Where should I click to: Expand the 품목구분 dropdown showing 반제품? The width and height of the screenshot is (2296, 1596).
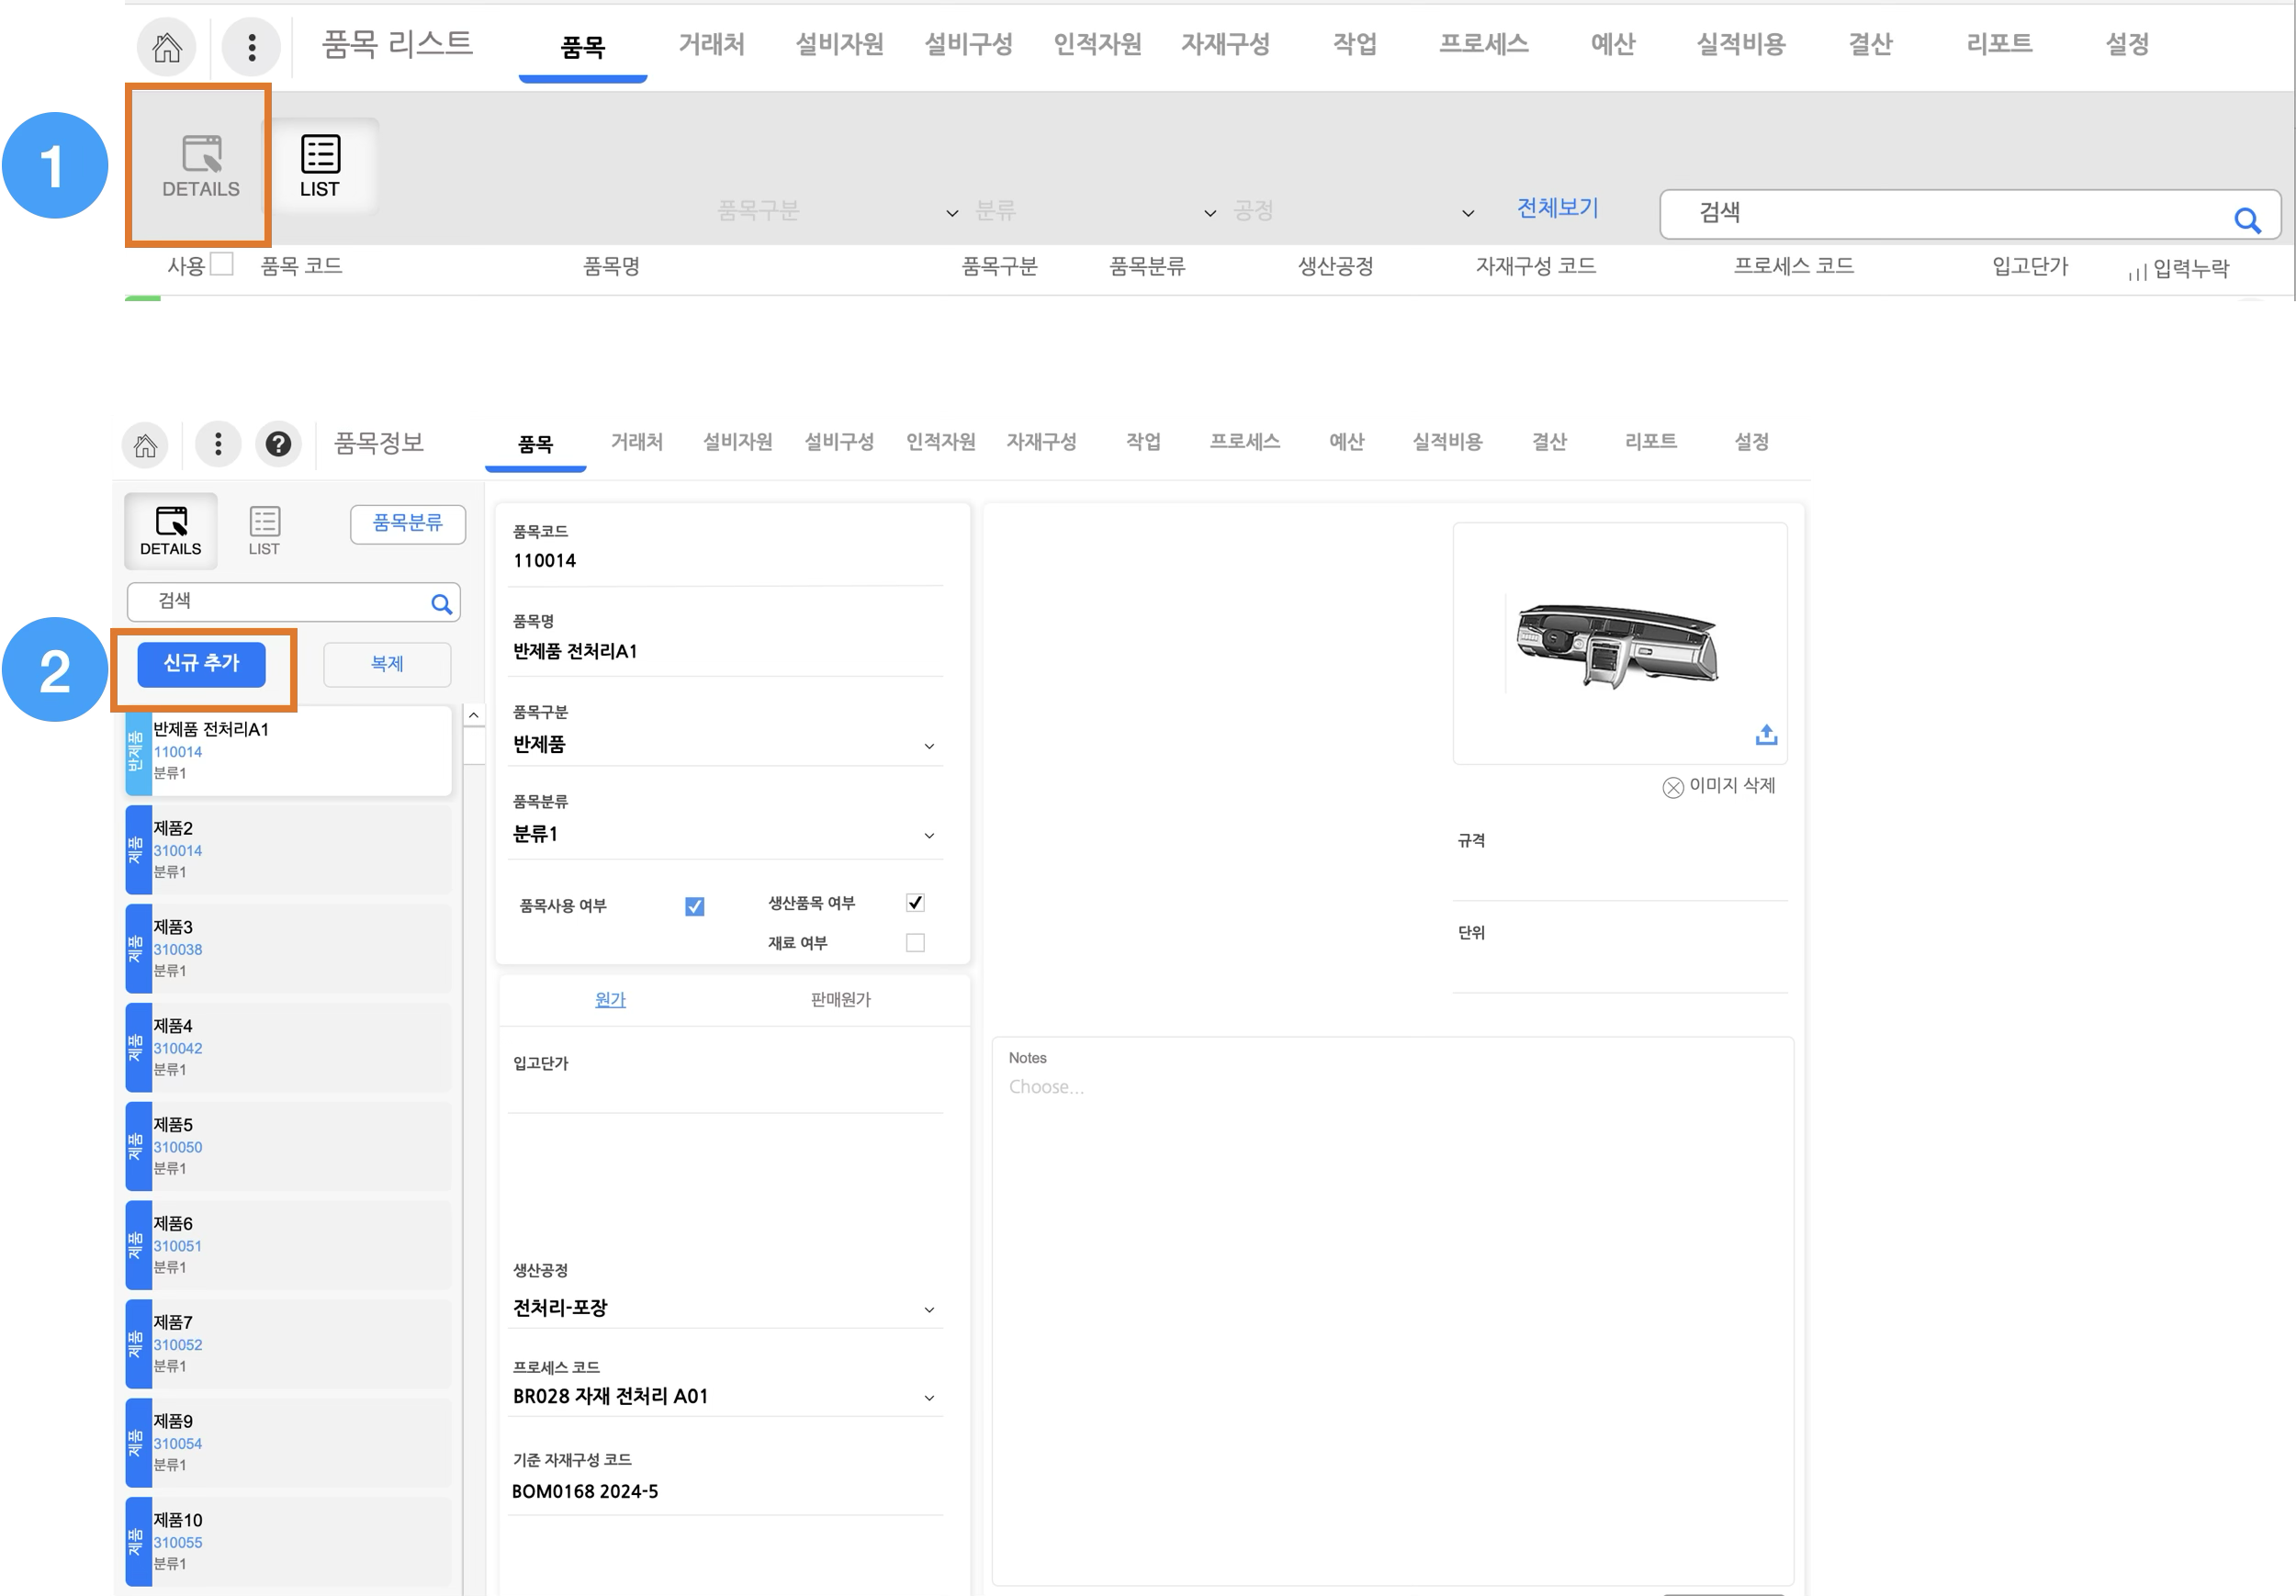(x=929, y=746)
